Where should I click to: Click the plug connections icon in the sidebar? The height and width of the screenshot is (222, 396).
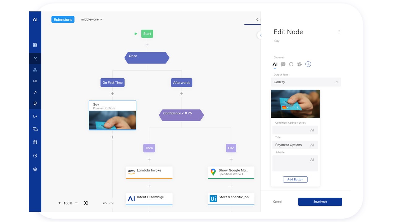pos(35,92)
